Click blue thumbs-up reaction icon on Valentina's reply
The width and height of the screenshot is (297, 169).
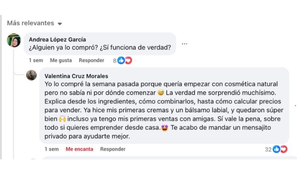coord(277,149)
